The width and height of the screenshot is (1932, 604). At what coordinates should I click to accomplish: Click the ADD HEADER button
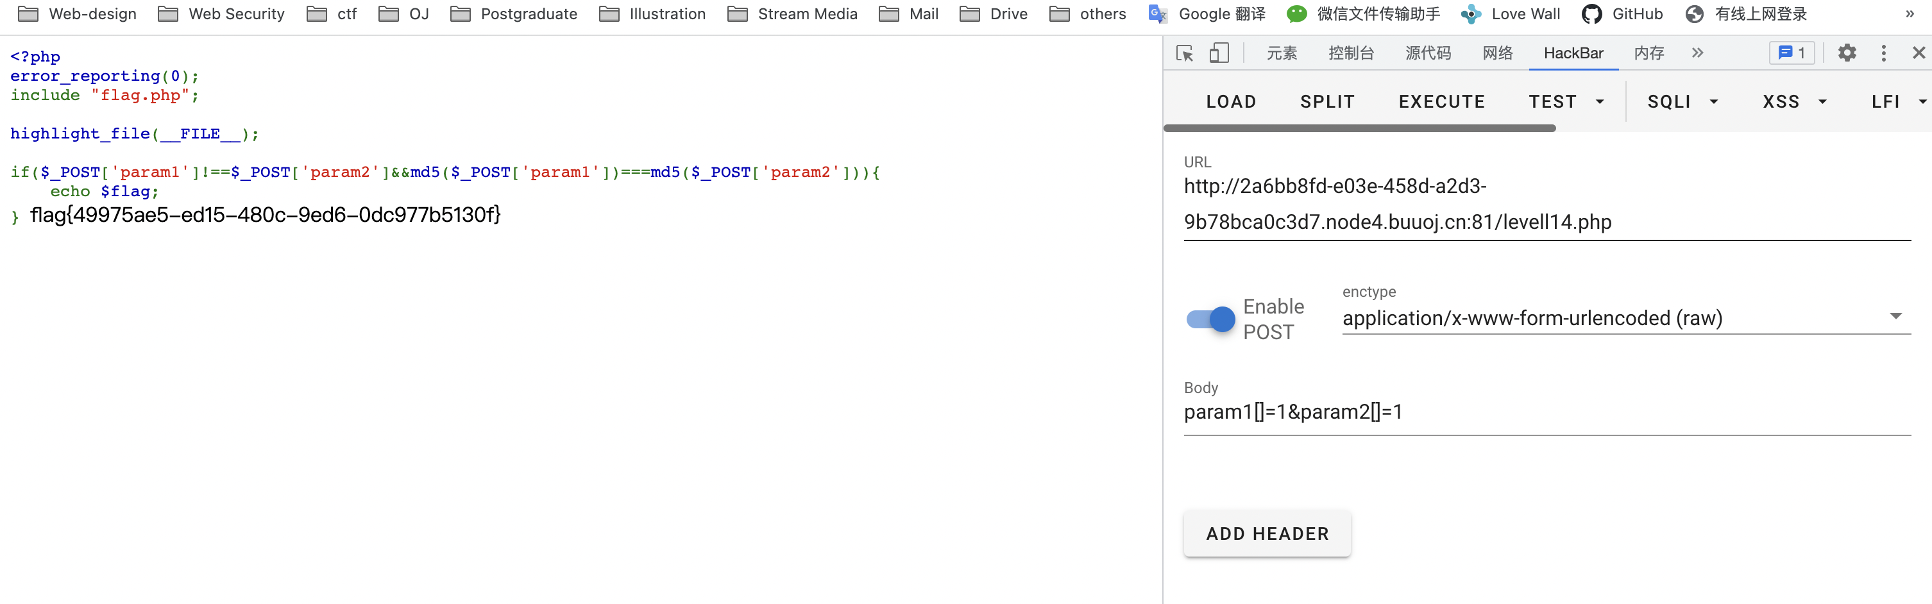[1267, 534]
